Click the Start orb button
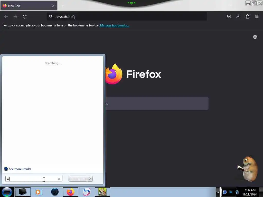Image resolution: width=263 pixels, height=197 pixels. coord(7,192)
